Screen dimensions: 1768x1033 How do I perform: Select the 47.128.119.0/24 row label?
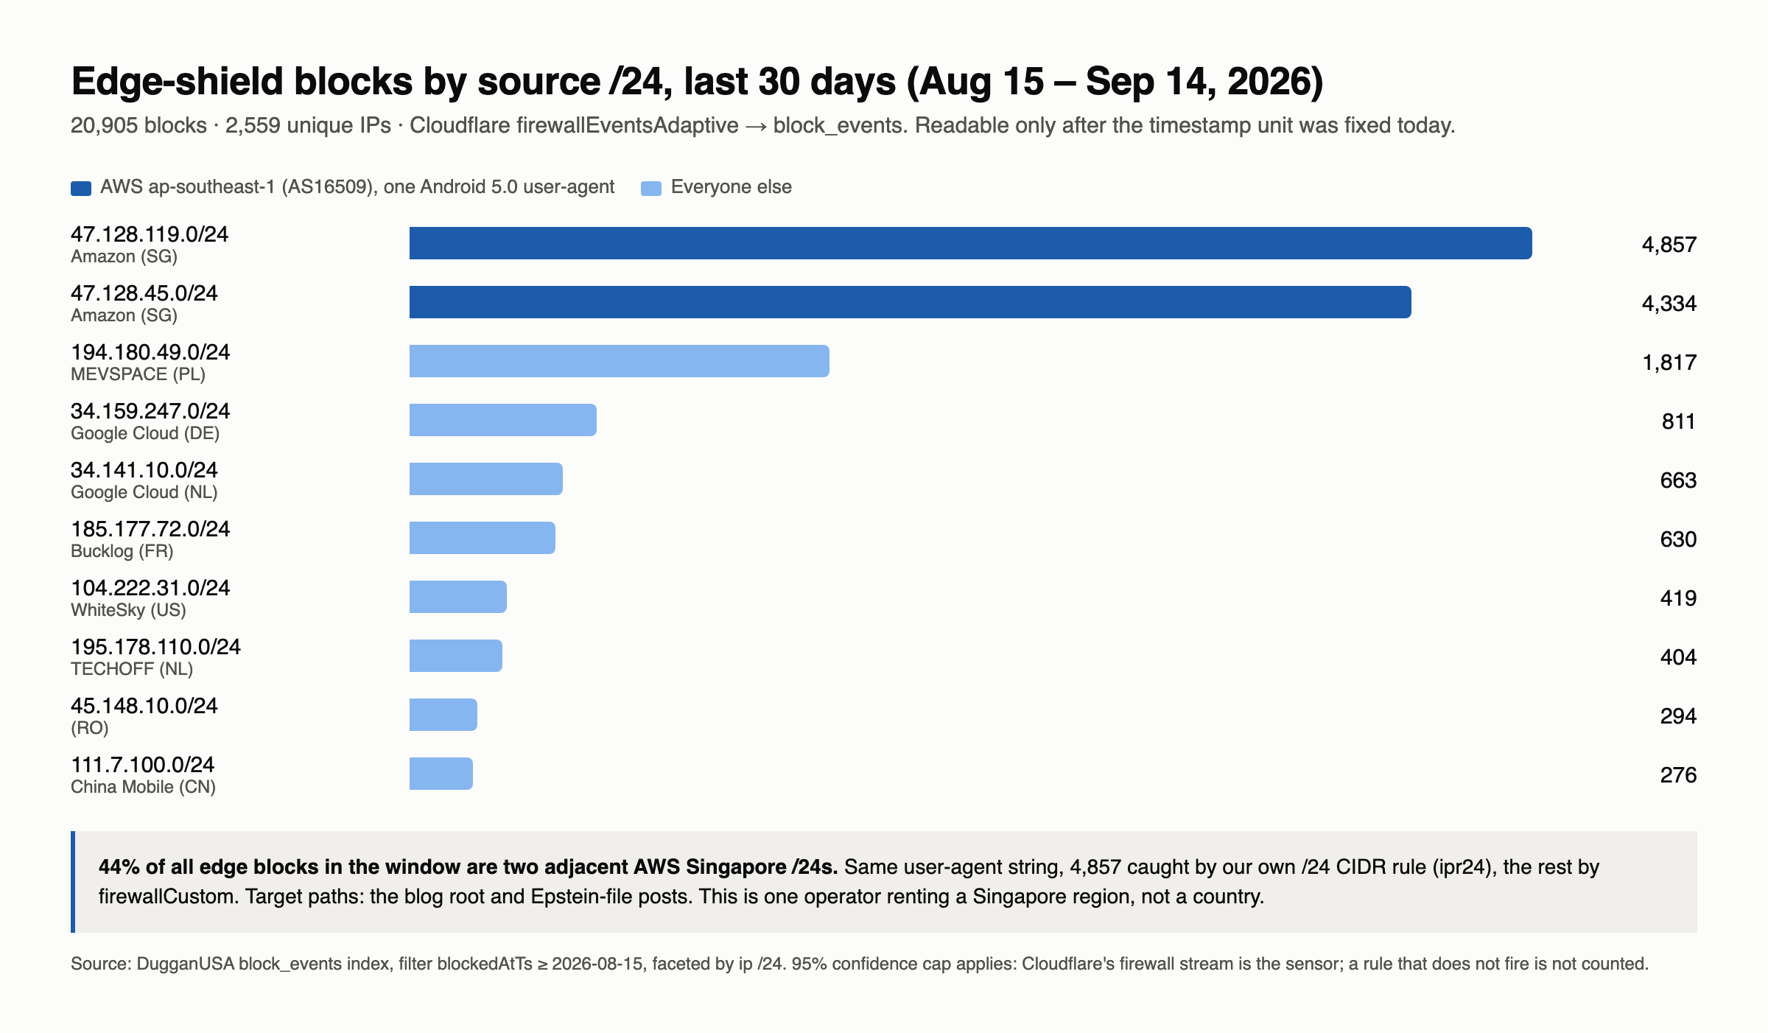click(x=150, y=234)
